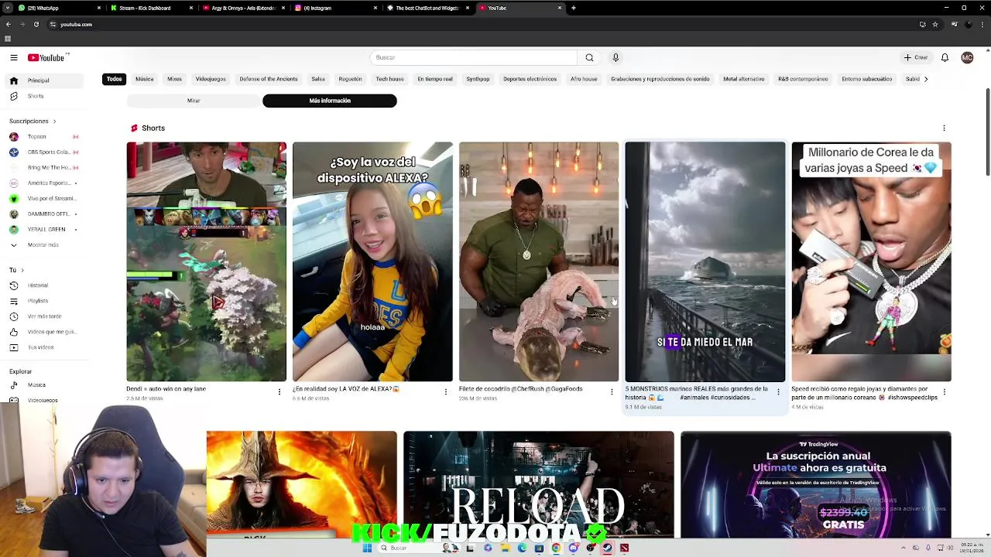Show more category chips with right arrow

[925, 79]
